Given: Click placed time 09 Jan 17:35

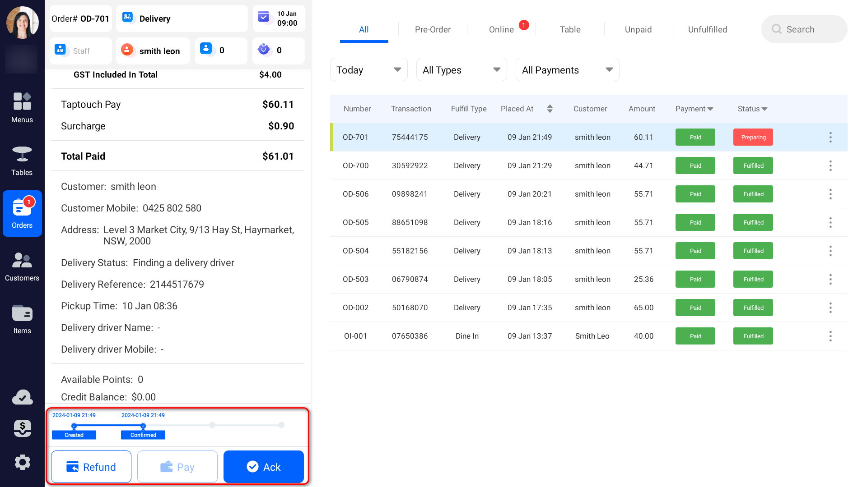Looking at the screenshot, I should (x=529, y=308).
